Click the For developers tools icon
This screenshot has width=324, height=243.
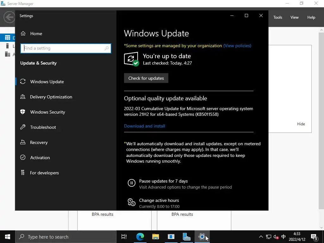coord(23,172)
